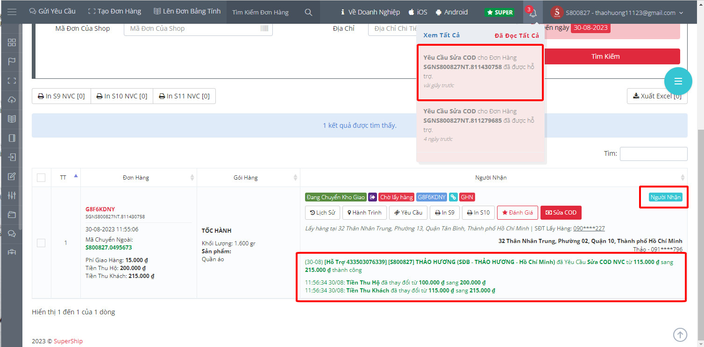Click the scroll-to-top arrow circle

pyautogui.click(x=680, y=334)
